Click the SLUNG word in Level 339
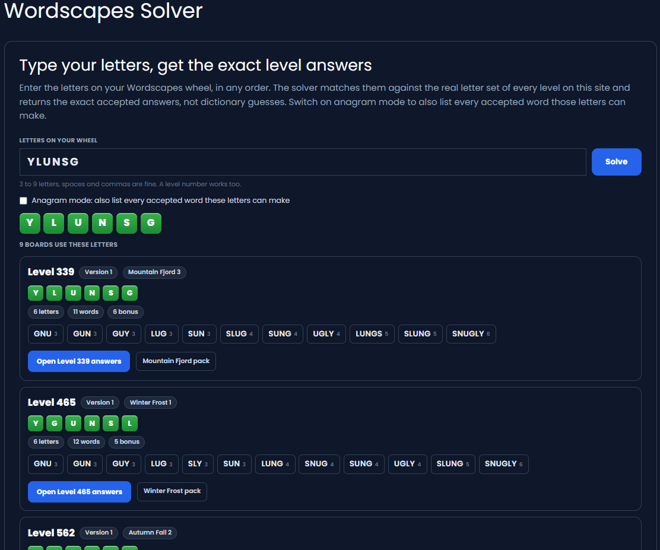Screen dimensions: 660x550 (420, 334)
